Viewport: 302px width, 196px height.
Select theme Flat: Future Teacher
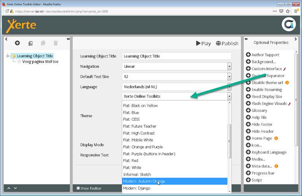tap(175, 126)
